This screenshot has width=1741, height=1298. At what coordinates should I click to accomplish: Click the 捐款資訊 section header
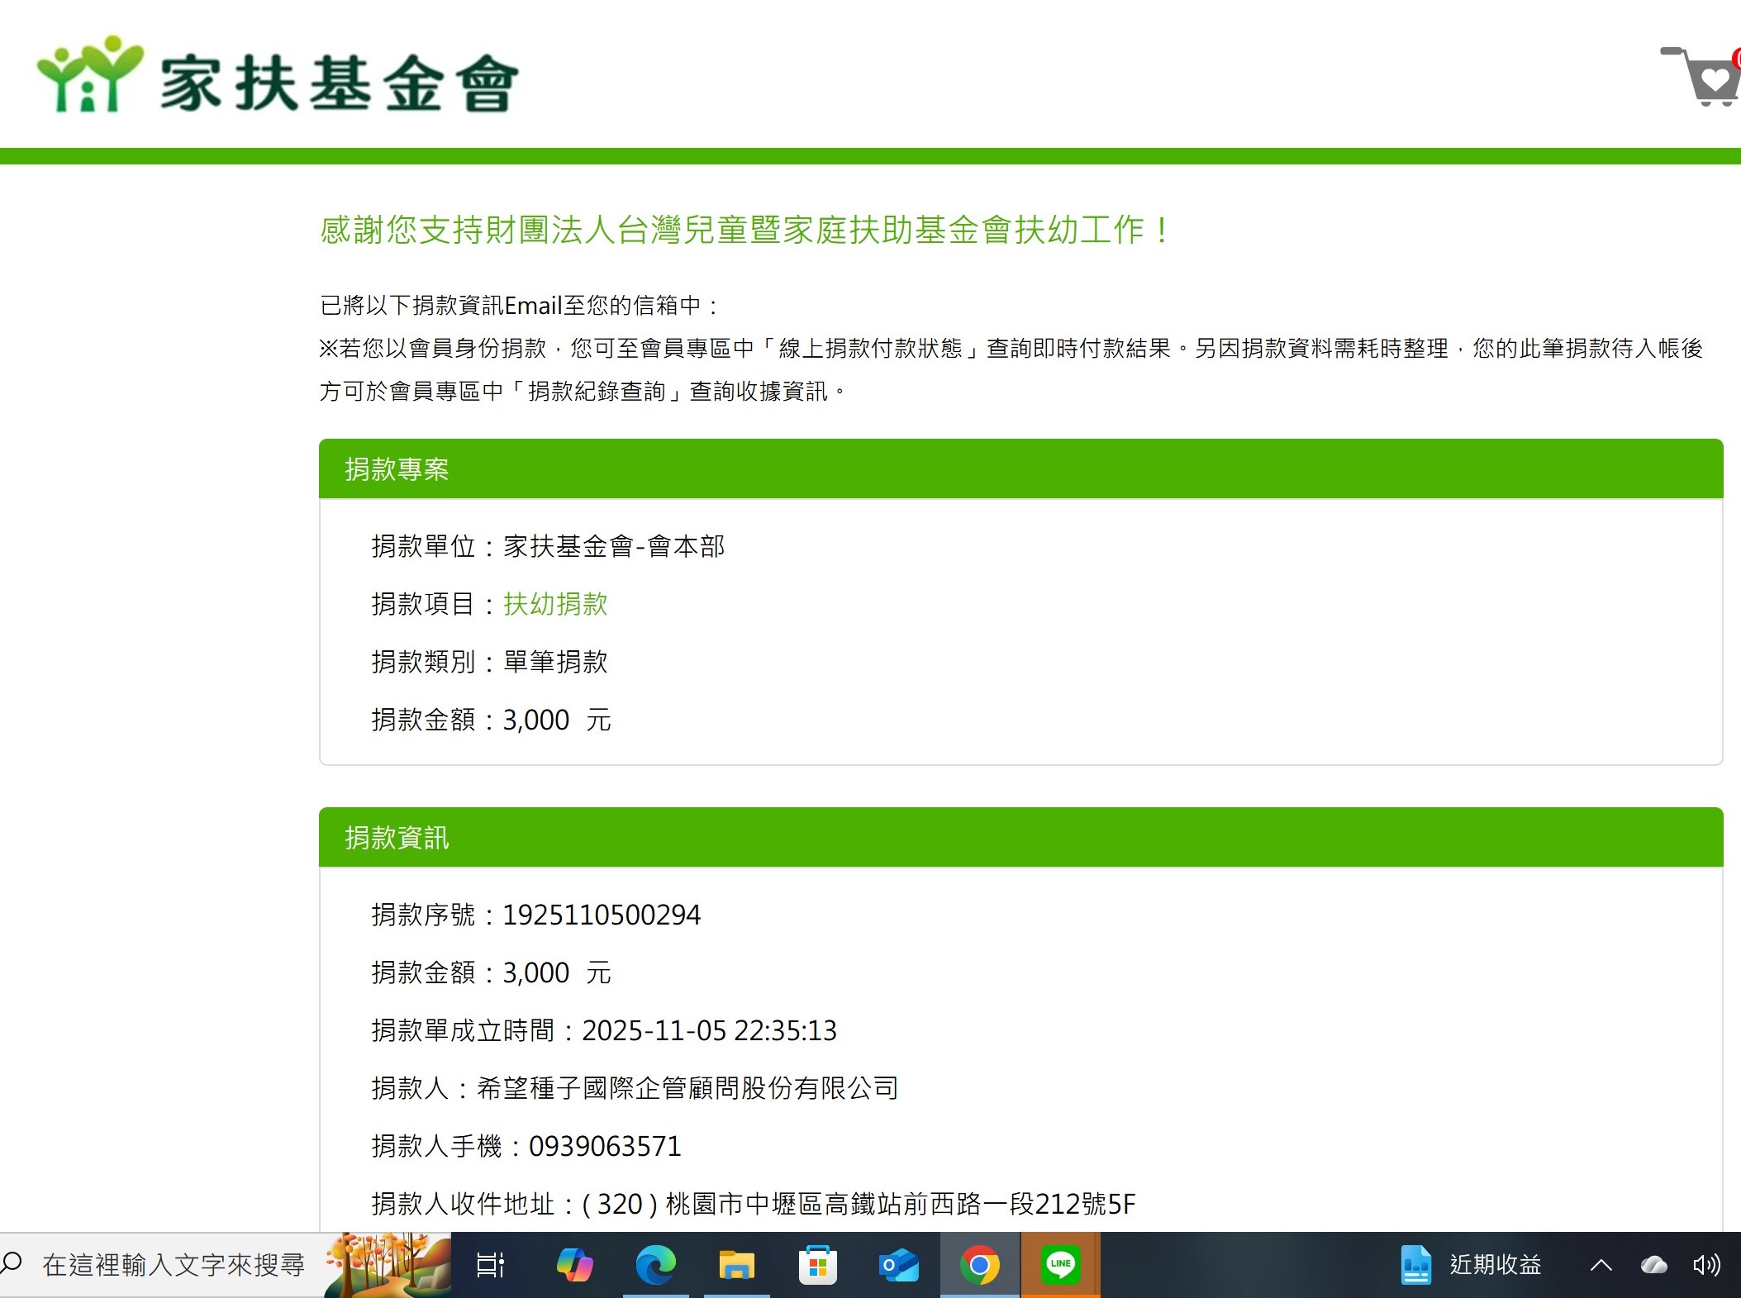point(397,838)
